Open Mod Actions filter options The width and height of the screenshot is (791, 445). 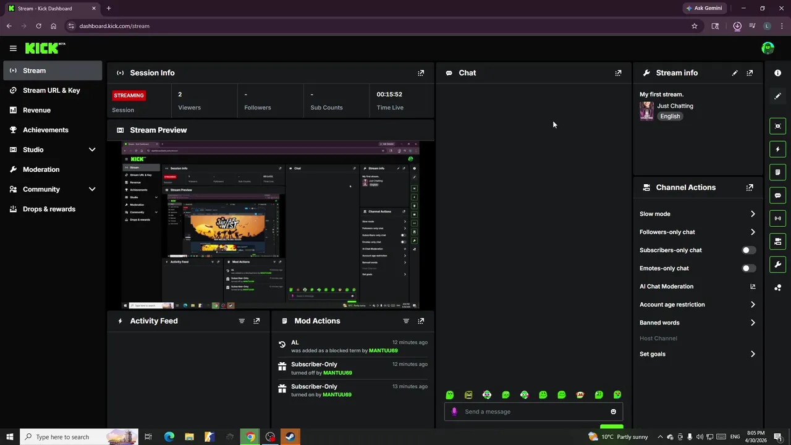point(406,321)
